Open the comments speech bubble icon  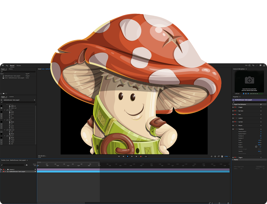(x=260, y=65)
